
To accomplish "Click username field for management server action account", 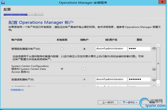I will (x=111, y=49).
